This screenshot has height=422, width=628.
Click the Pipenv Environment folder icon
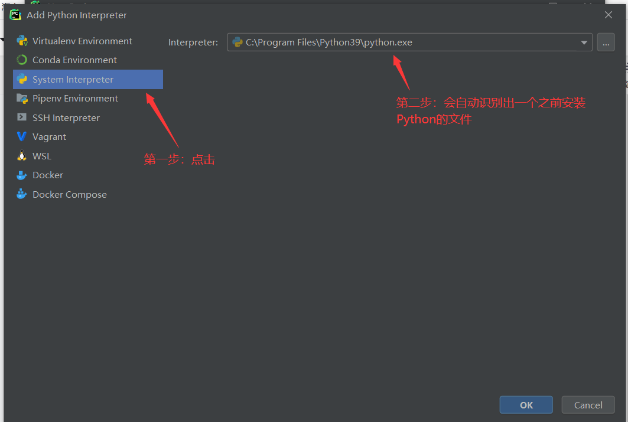point(22,99)
